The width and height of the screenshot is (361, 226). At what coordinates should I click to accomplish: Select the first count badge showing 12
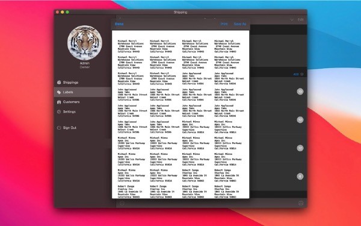pyautogui.click(x=300, y=92)
